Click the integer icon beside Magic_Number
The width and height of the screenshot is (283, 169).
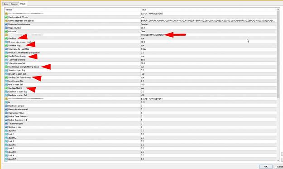click(x=6, y=28)
